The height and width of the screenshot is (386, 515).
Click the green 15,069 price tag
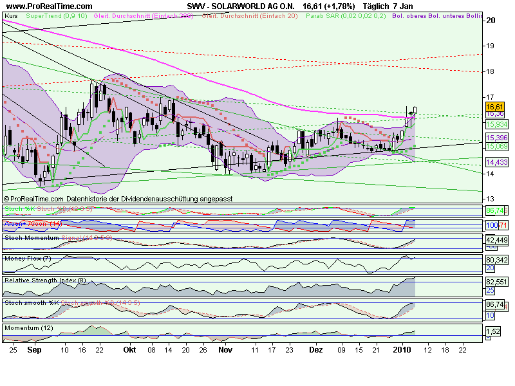tap(496, 146)
